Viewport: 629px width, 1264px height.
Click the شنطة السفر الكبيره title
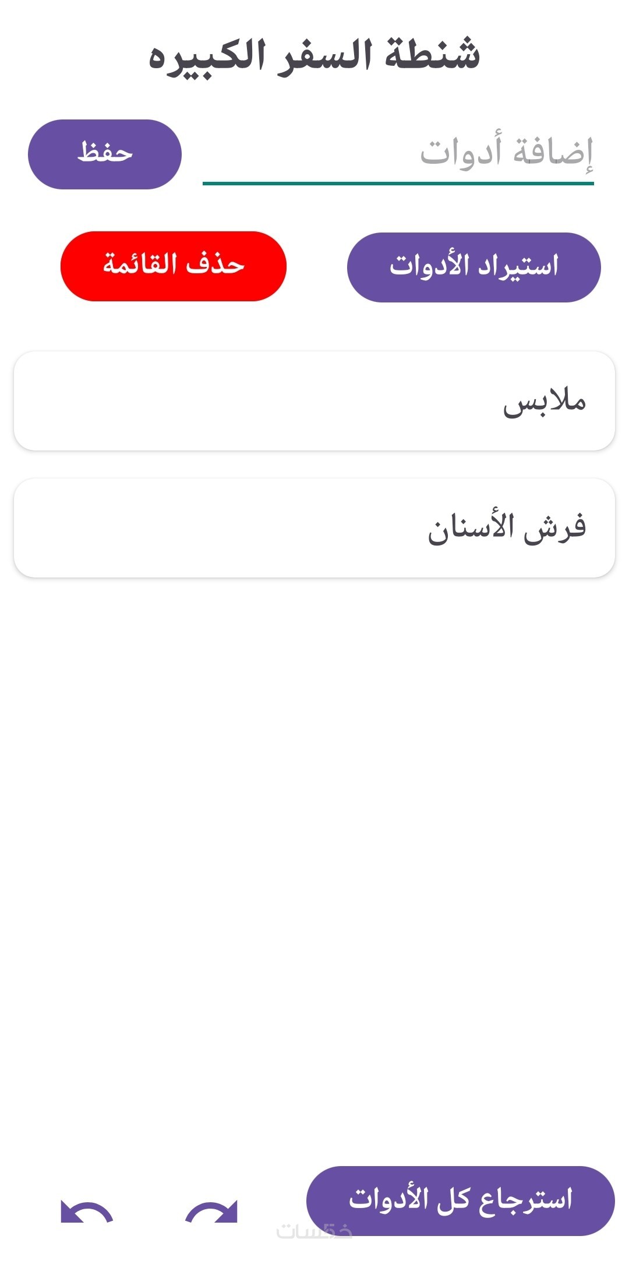314,55
